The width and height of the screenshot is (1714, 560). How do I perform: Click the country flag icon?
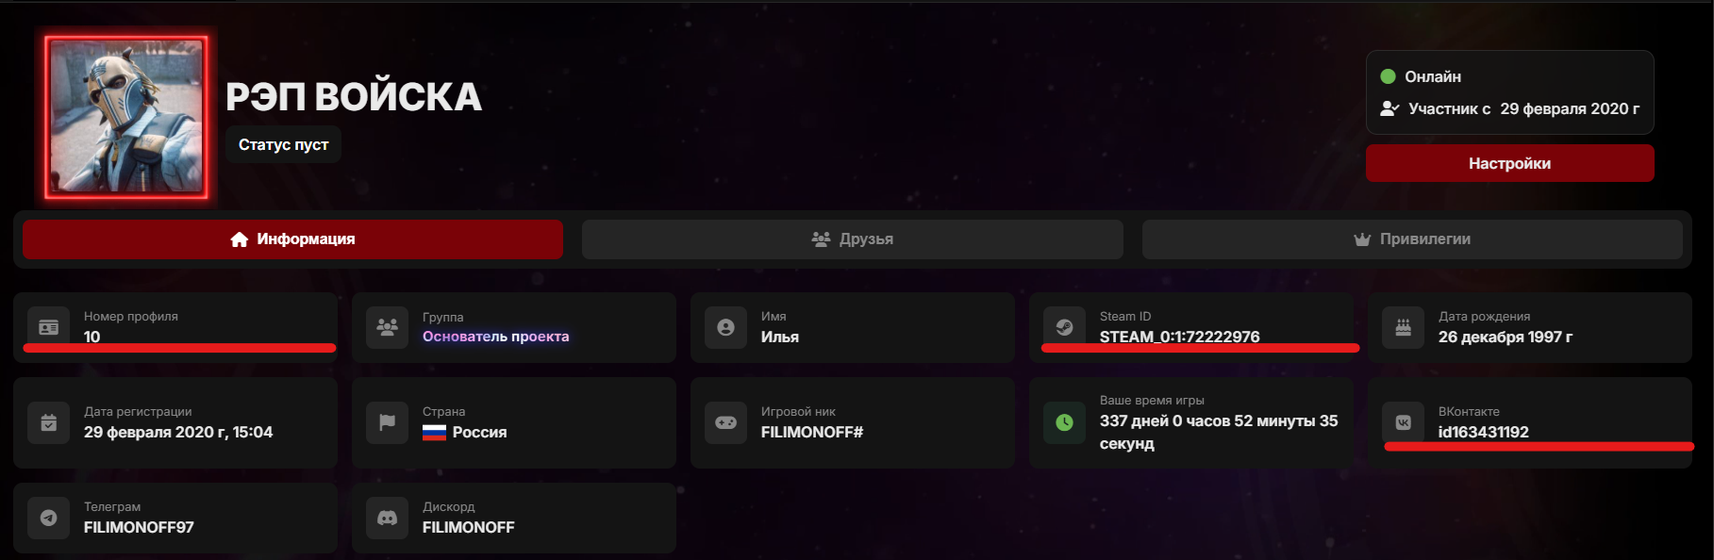pos(387,422)
